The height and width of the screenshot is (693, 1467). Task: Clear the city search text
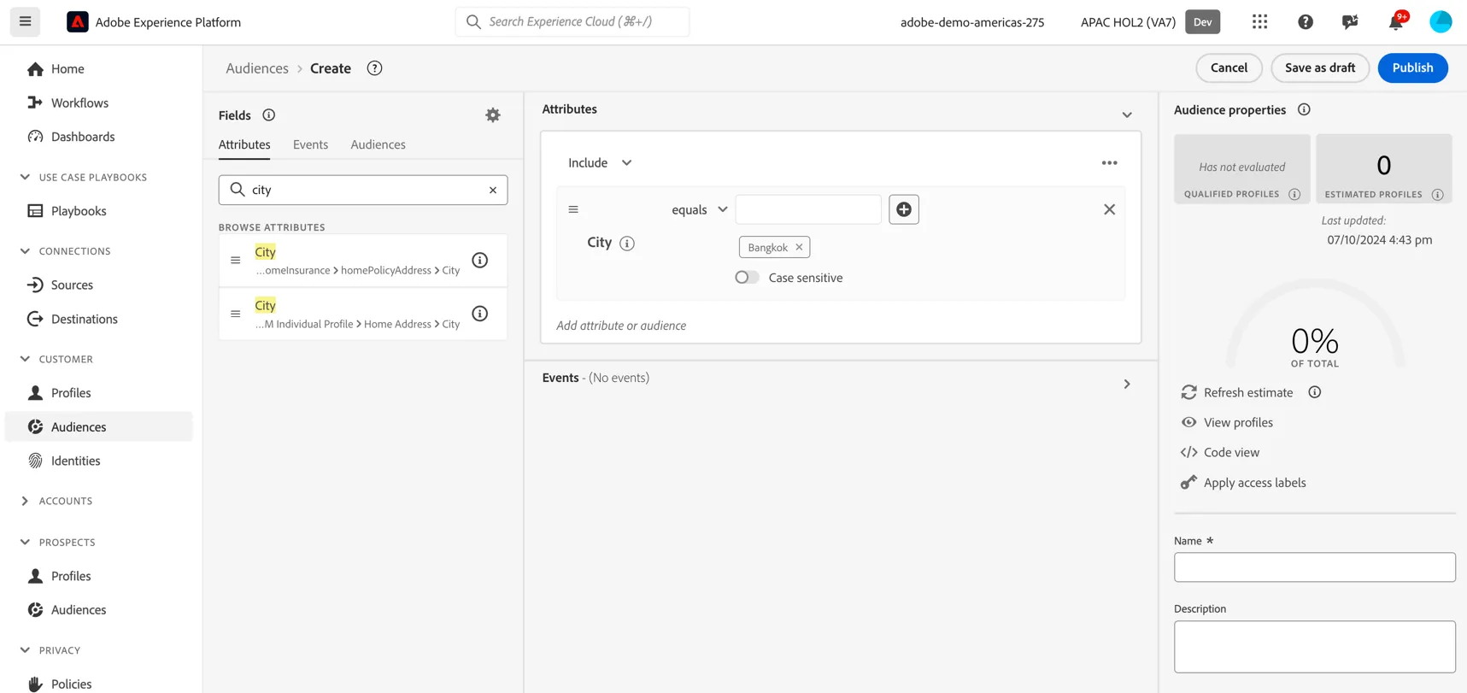pos(492,190)
